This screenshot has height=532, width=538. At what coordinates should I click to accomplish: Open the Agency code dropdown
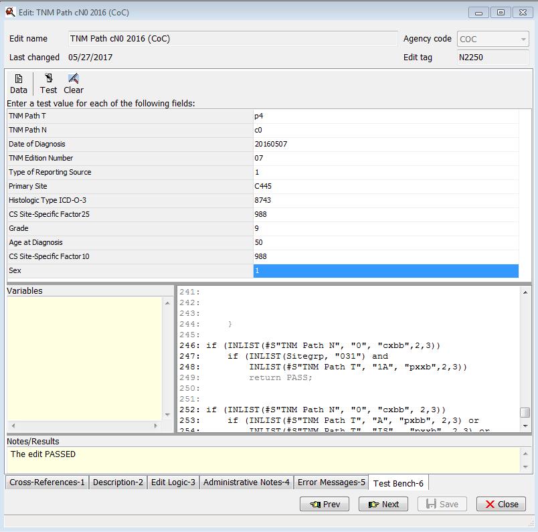[x=492, y=39]
